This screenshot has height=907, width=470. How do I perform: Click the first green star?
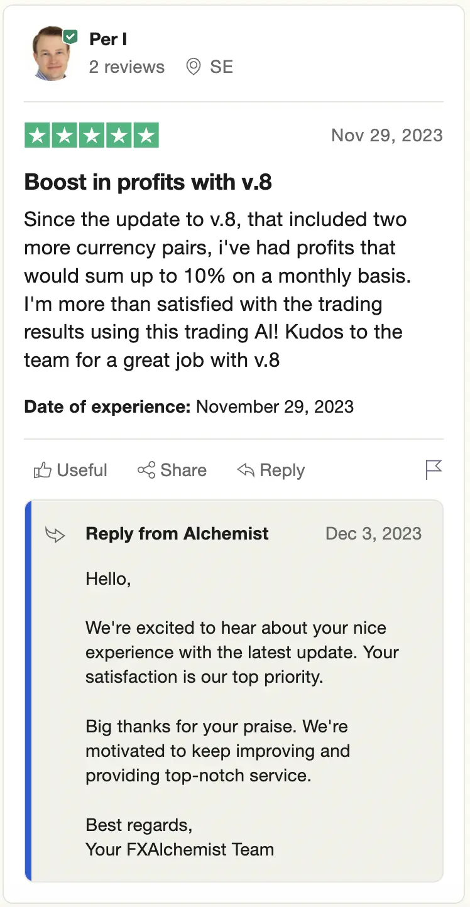coord(38,136)
